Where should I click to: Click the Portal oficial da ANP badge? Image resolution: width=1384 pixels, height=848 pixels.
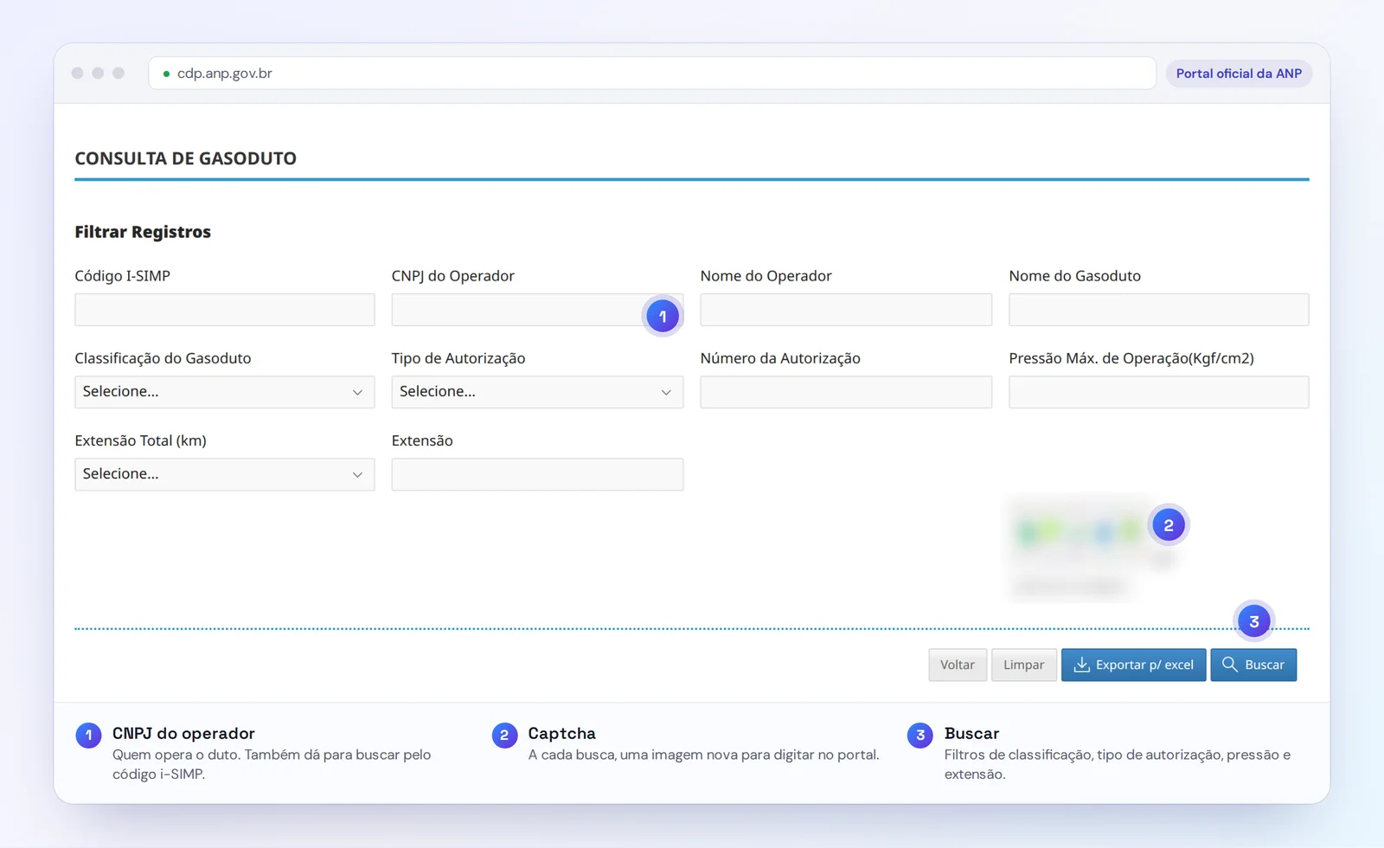coord(1239,74)
